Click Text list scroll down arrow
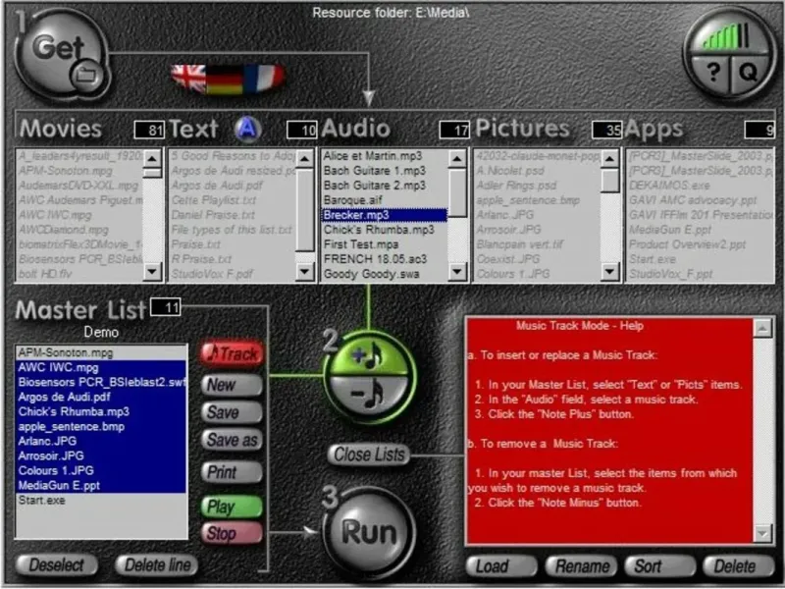This screenshot has height=589, width=785. tap(305, 272)
